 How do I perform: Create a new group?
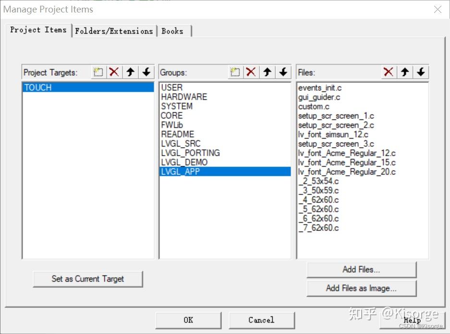[x=235, y=71]
